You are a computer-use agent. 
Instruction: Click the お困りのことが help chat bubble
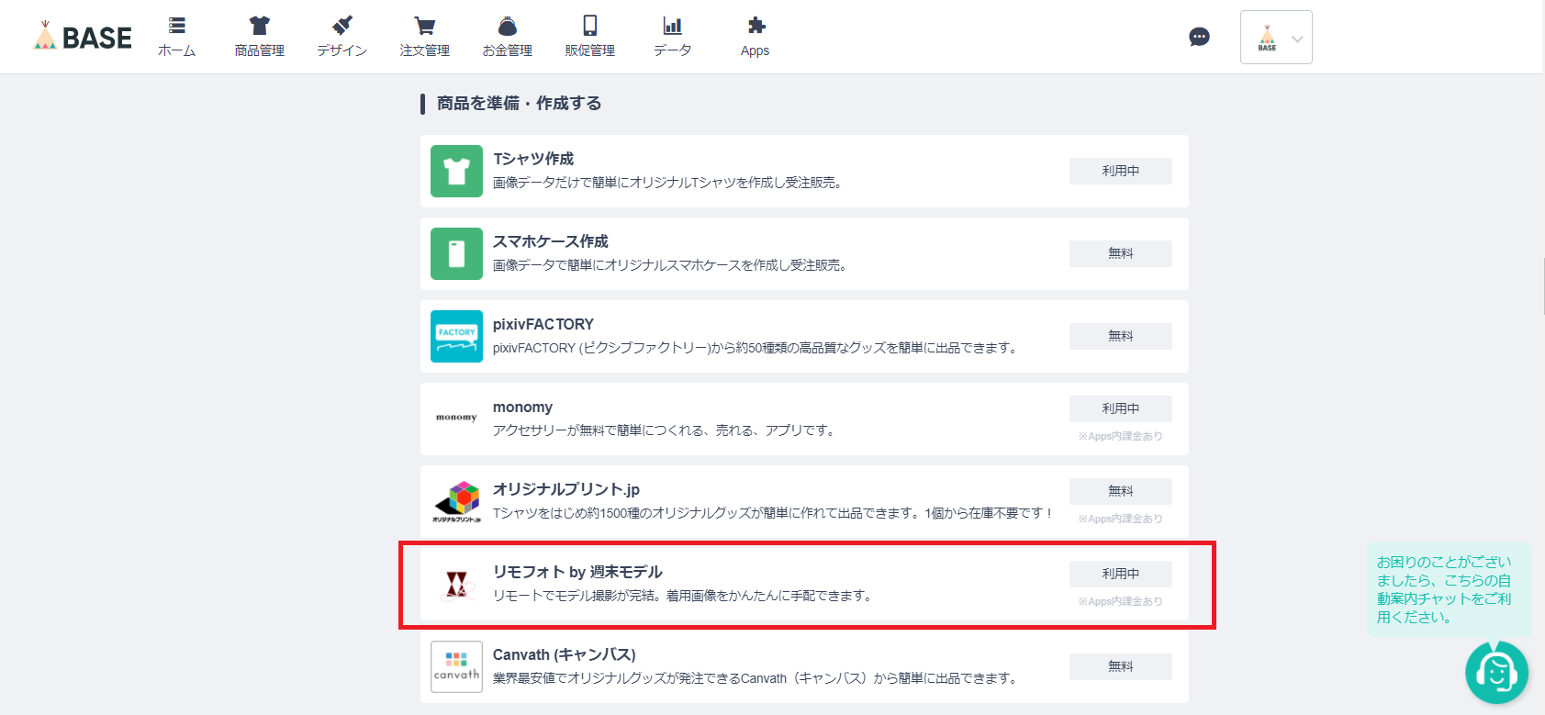[1449, 589]
